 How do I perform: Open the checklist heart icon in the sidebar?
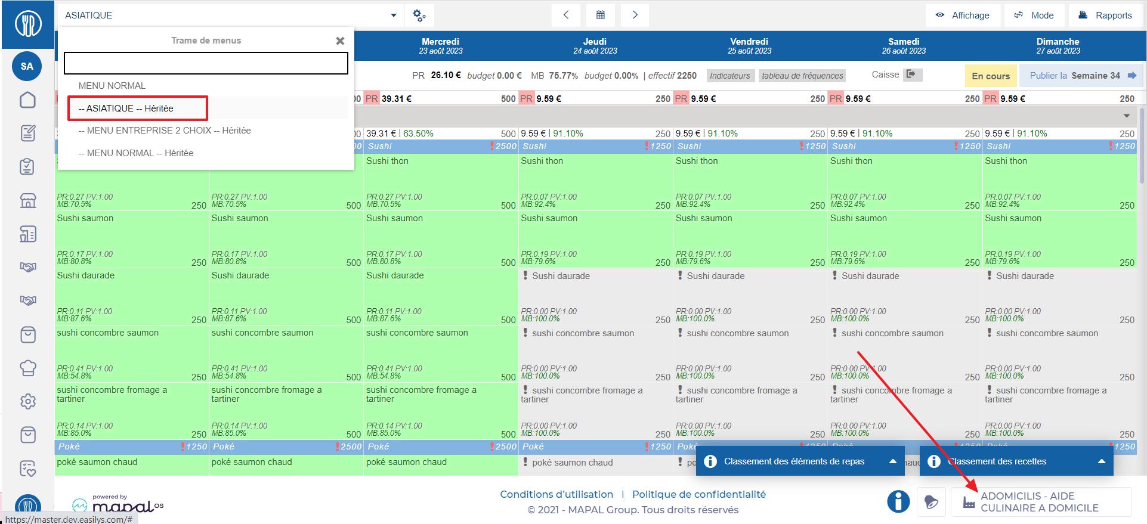point(28,469)
